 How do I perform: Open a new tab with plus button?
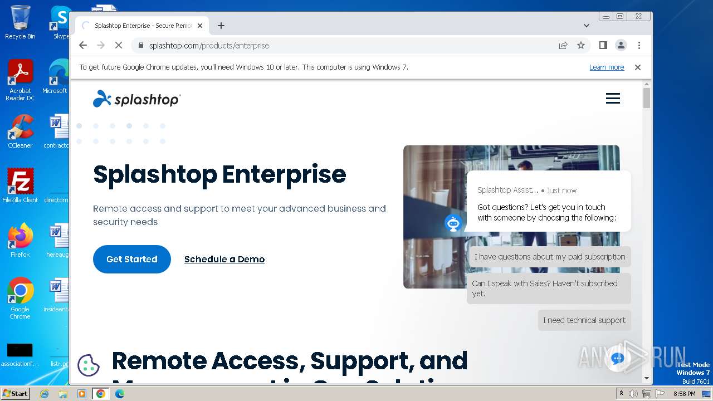221,26
